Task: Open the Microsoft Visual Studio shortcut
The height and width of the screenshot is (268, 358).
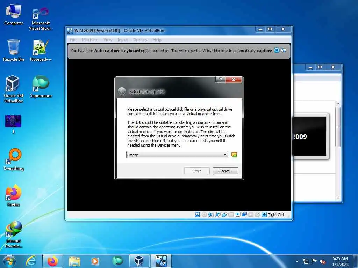Action: [x=41, y=18]
